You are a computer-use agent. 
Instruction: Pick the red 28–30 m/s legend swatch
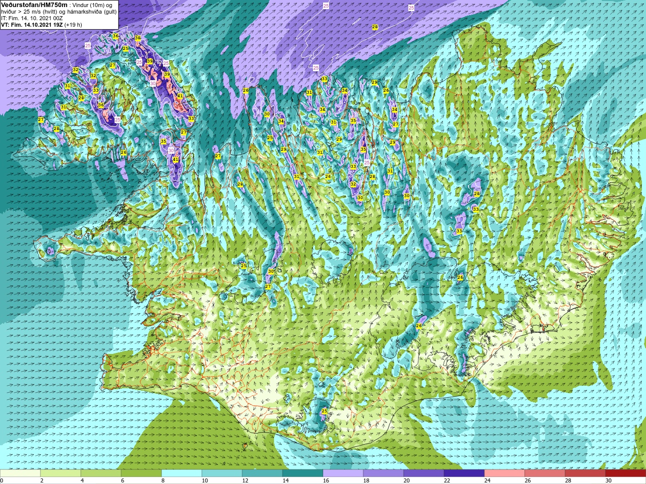coord(585,473)
